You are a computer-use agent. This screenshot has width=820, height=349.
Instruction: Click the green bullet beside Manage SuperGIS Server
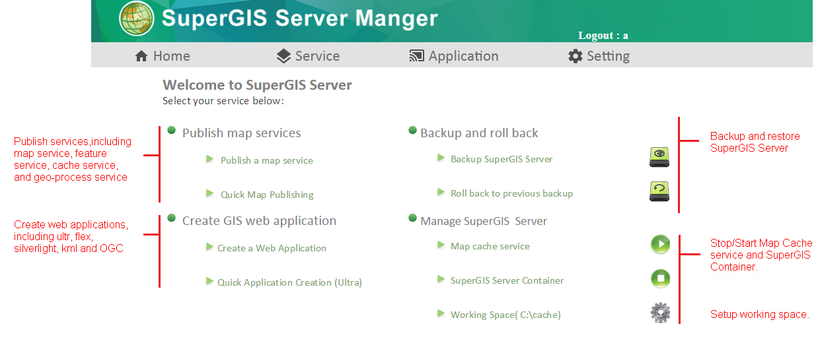[x=413, y=218]
